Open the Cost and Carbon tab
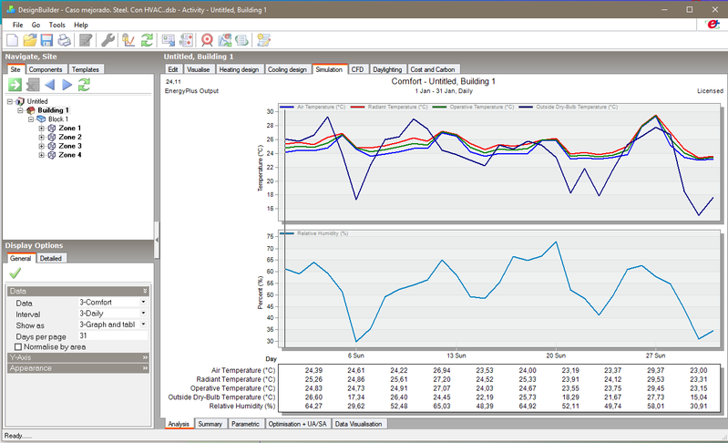The image size is (728, 443). click(x=433, y=69)
